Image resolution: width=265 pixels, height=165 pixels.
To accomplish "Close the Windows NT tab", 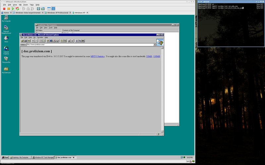I will (87, 13).
